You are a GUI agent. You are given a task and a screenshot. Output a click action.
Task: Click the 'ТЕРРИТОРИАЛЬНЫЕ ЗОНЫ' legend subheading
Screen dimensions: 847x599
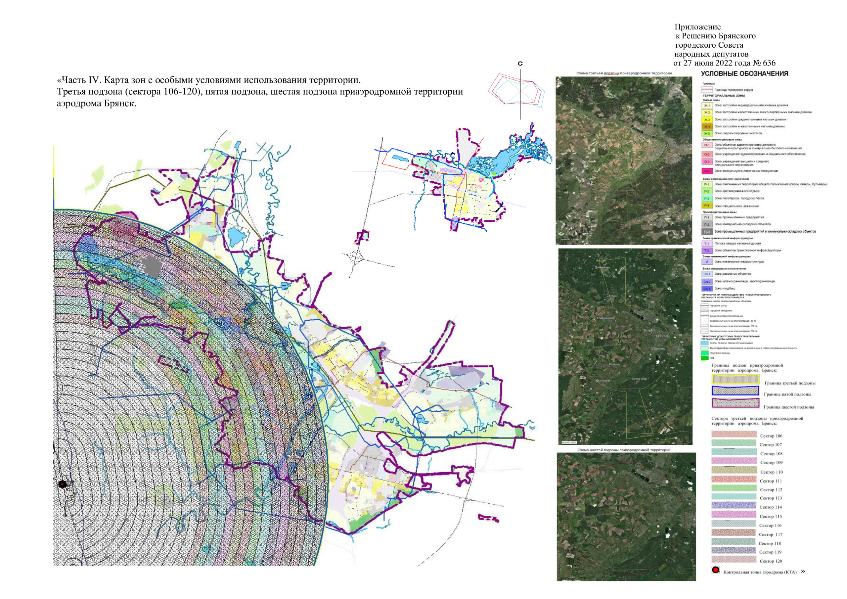723,96
